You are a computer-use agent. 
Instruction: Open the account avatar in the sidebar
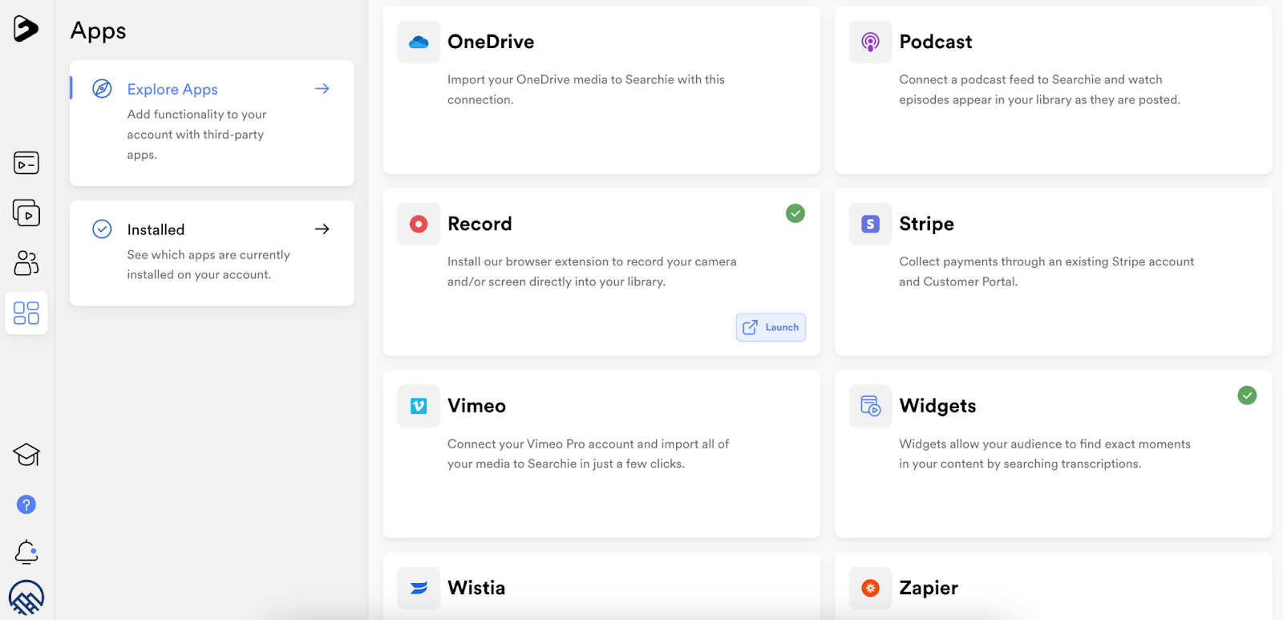26,598
